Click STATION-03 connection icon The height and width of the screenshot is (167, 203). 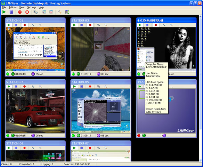98,25
